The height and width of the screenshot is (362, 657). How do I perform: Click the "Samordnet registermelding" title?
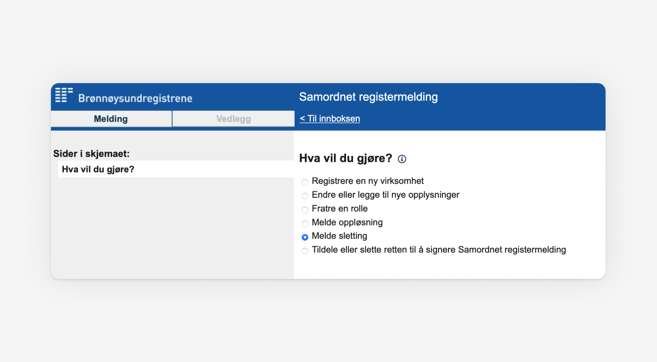pyautogui.click(x=368, y=97)
